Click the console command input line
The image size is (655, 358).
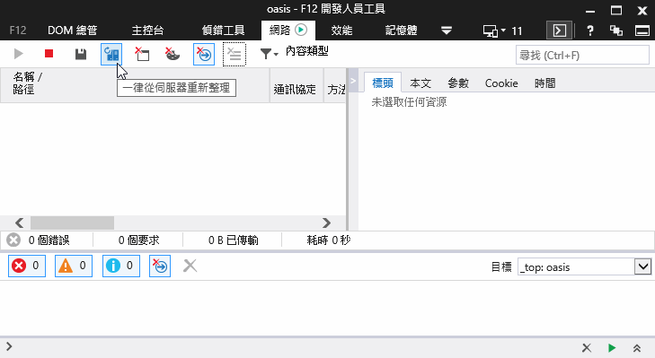click(292, 347)
